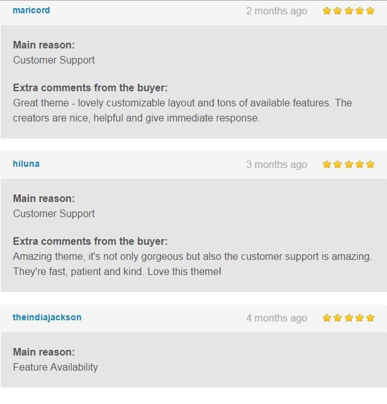The height and width of the screenshot is (404, 387).
Task: Click 'Customer Support' reason in hiluna's review
Action: (54, 213)
